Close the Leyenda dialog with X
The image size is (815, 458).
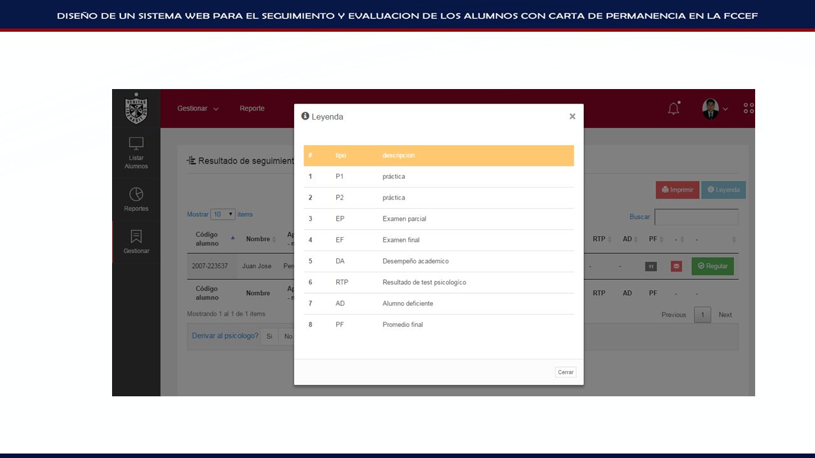pyautogui.click(x=572, y=116)
